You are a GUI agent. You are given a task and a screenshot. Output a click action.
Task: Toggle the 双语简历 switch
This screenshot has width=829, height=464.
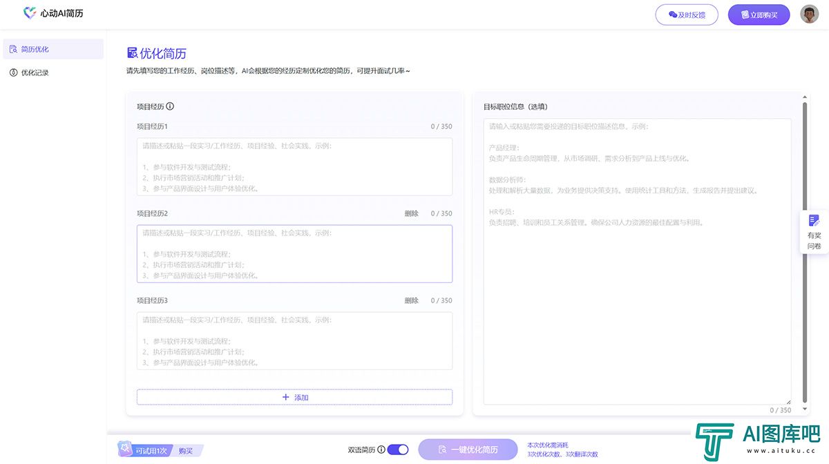[x=398, y=449]
